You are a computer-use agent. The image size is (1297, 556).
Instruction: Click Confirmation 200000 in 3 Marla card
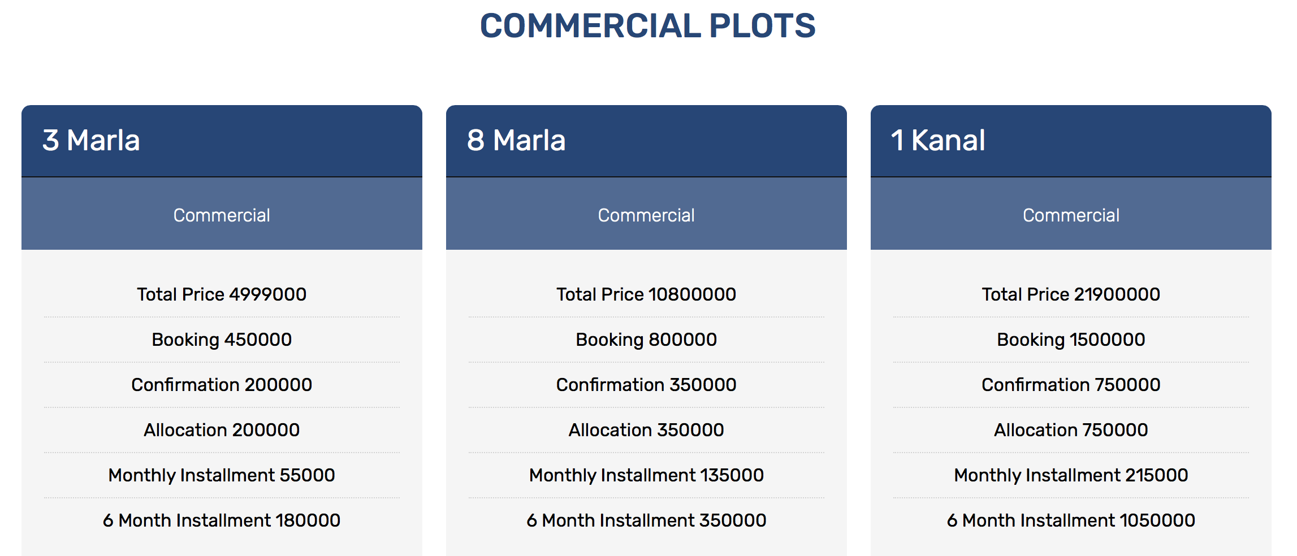(x=222, y=385)
